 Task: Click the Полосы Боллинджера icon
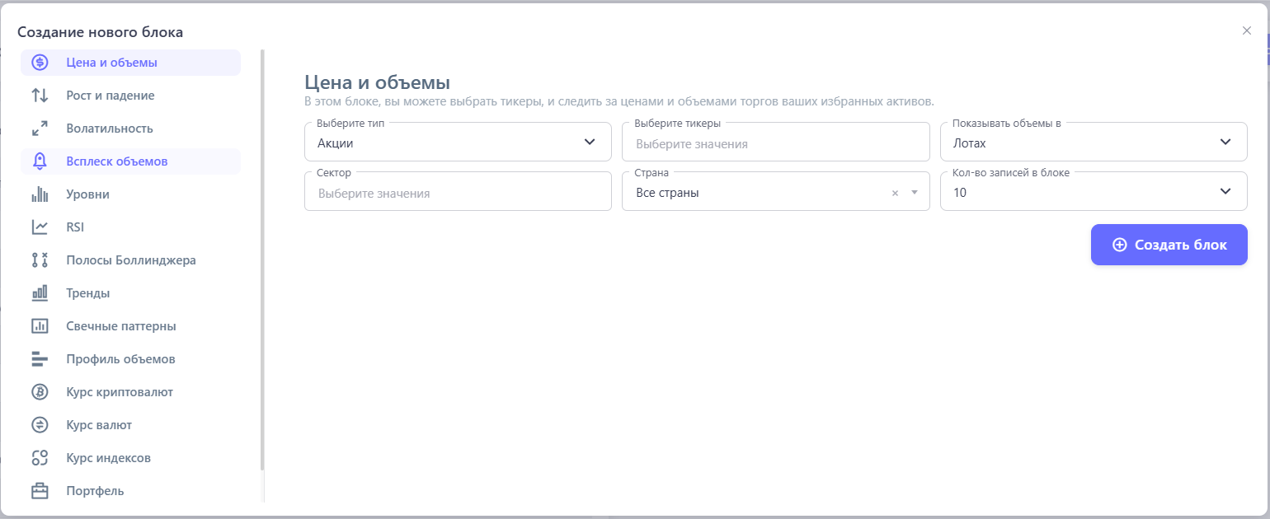[x=40, y=260]
